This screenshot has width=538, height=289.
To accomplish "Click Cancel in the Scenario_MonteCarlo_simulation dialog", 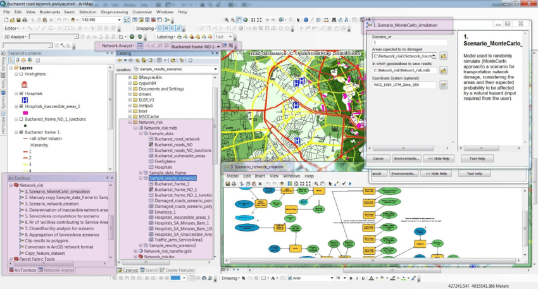I will (378, 158).
